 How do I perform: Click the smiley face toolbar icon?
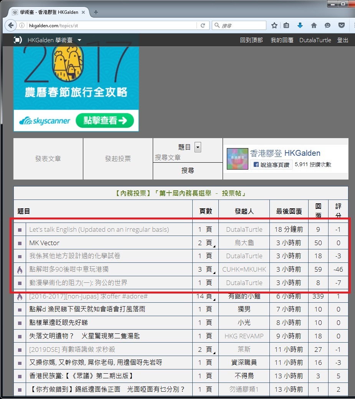point(327,26)
